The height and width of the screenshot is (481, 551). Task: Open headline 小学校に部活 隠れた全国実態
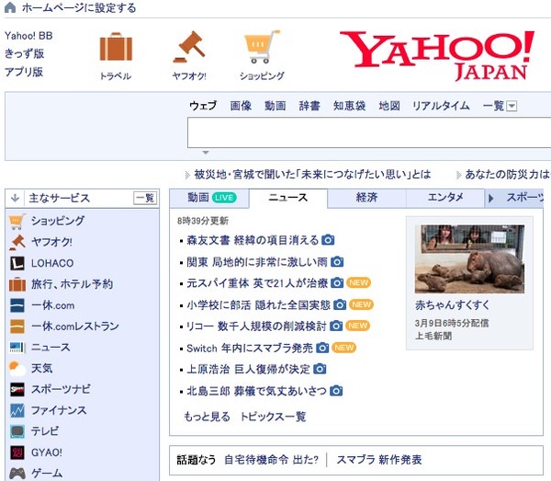click(258, 304)
